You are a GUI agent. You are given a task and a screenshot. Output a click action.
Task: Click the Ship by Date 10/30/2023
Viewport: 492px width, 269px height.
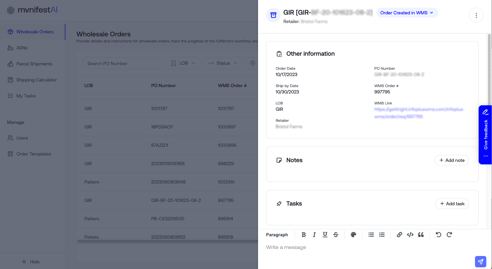click(x=287, y=92)
